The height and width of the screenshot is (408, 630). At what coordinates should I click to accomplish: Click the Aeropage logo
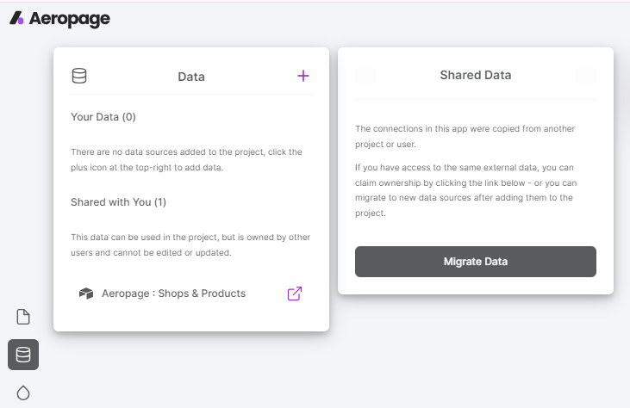pyautogui.click(x=59, y=19)
